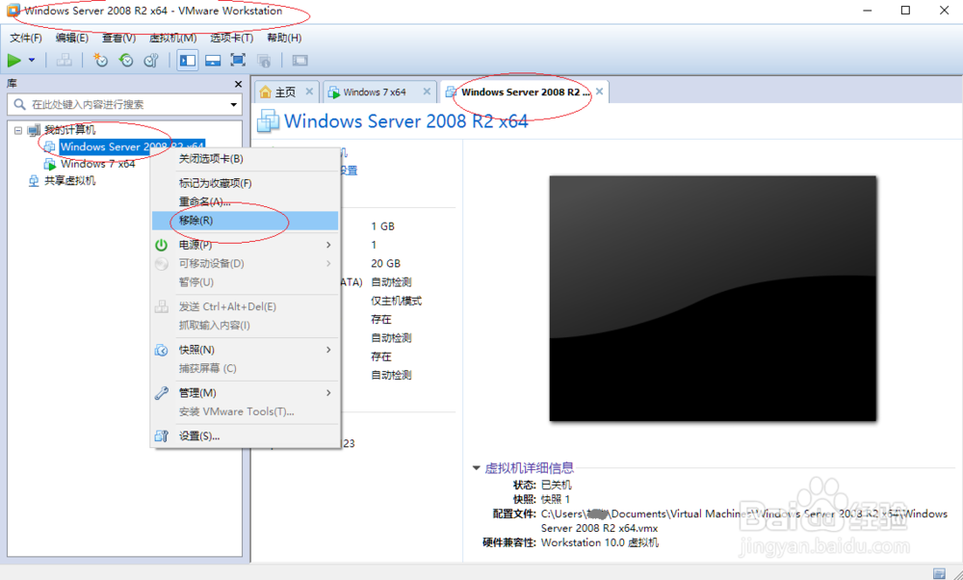Click the console view toolbar icon
Image resolution: width=963 pixels, height=580 pixels.
pyautogui.click(x=299, y=60)
